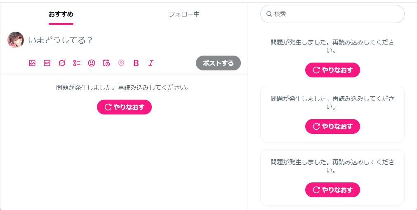Click the slashed-circle Grok icon in composer
This screenshot has width=417, height=210.
pyautogui.click(x=62, y=63)
